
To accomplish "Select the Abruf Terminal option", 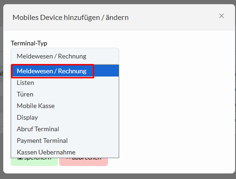I will pos(65,129).
